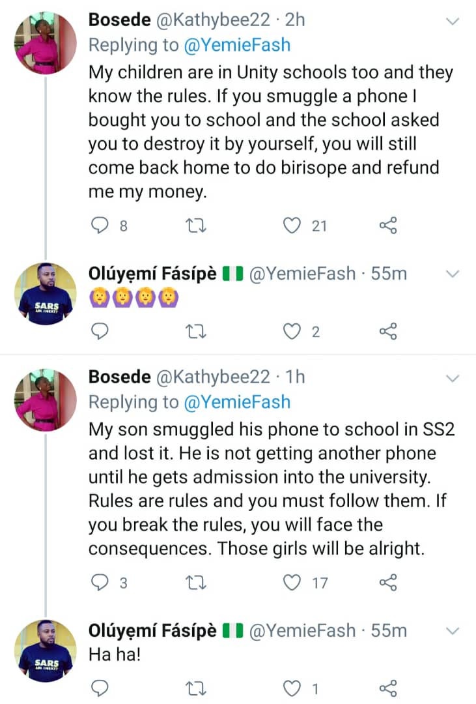Image resolution: width=476 pixels, height=704 pixels.
Task: Expand options chevron on 'Ha ha!' tweet
Action: click(451, 631)
